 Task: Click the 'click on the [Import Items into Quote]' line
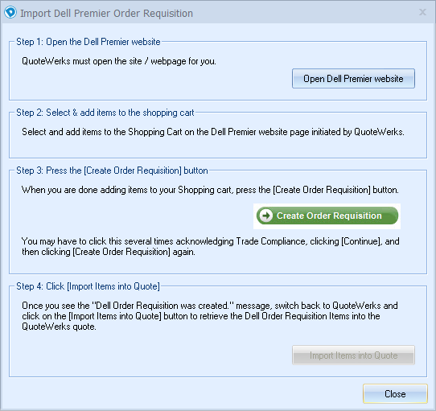[x=201, y=316]
